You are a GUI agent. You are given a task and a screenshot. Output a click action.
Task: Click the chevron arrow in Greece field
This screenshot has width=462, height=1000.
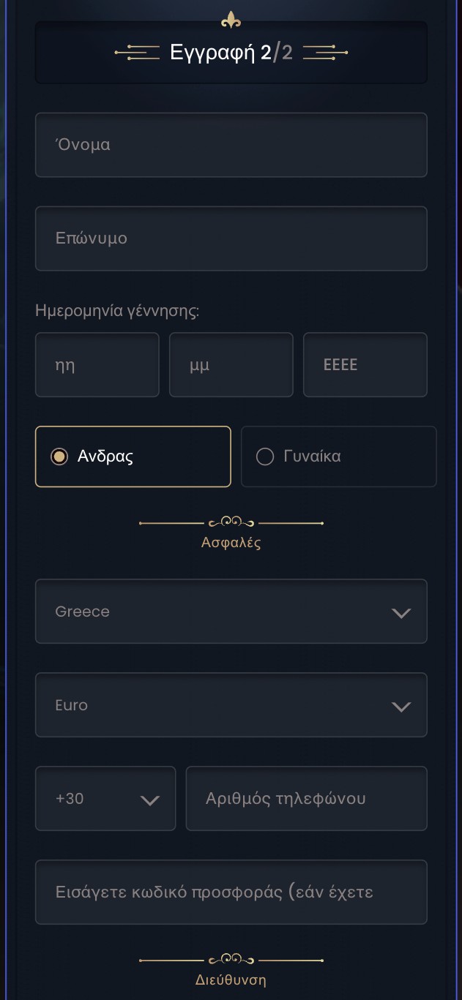[x=401, y=613]
